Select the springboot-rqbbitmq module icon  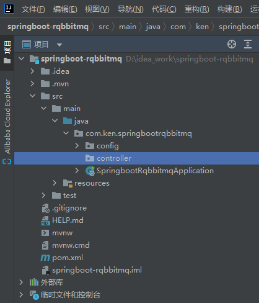tap(34, 59)
